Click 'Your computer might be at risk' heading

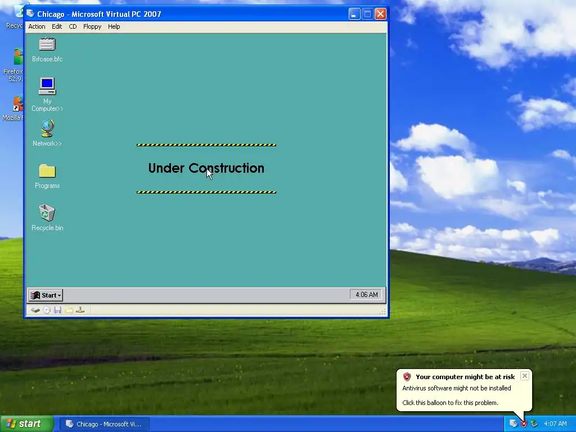coord(465,376)
